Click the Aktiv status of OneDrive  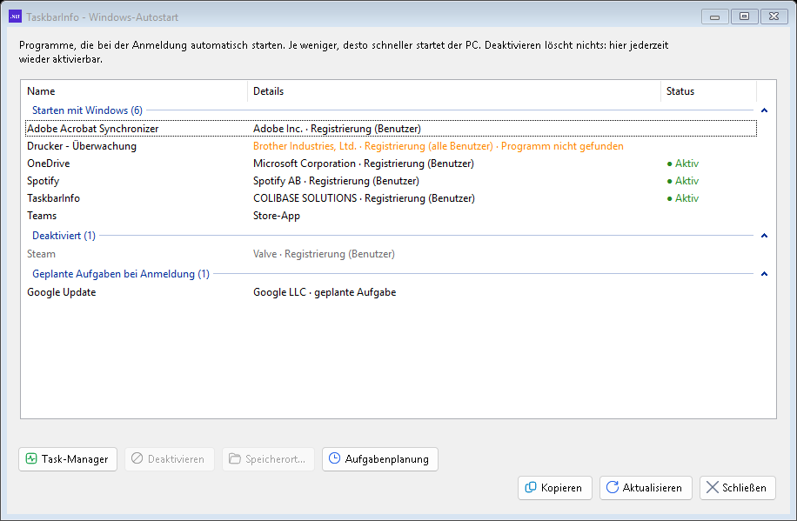pyautogui.click(x=683, y=164)
